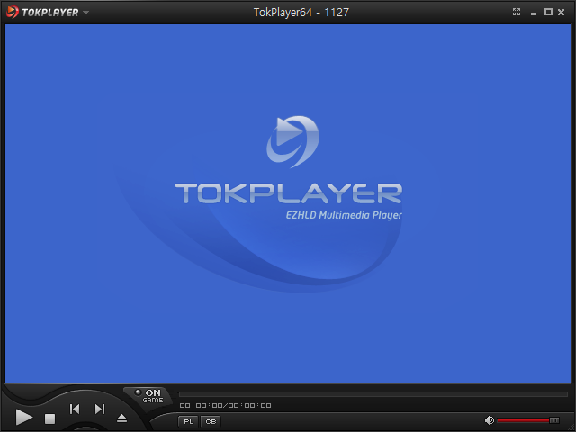Click the Eject/Open file icon
Viewport: 576px width, 432px height.
click(x=122, y=418)
